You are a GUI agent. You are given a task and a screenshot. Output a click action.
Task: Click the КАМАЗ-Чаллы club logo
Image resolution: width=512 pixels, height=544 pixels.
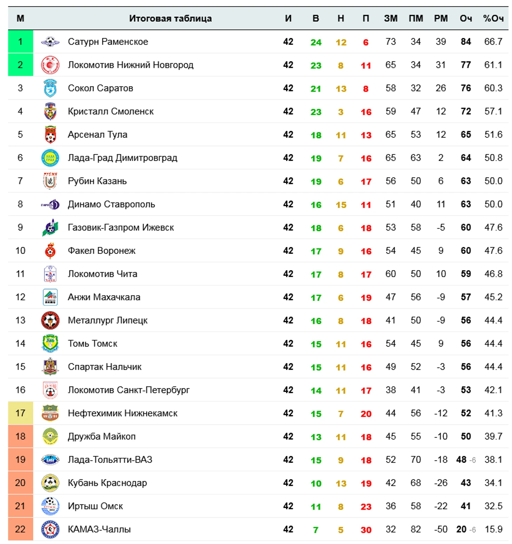tap(50, 529)
